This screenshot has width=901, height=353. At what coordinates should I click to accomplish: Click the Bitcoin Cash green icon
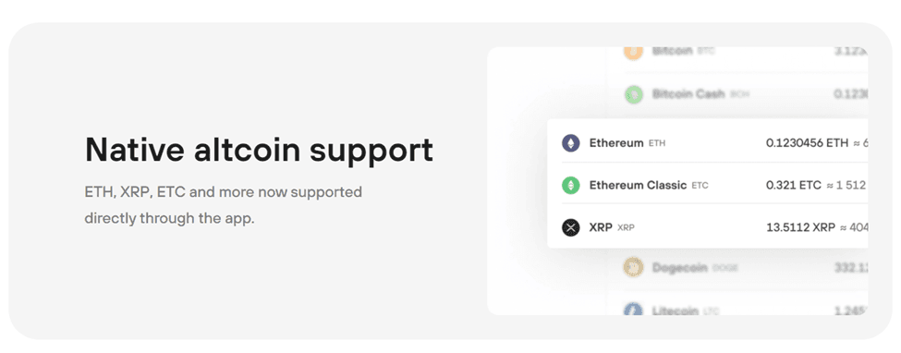coord(633,93)
